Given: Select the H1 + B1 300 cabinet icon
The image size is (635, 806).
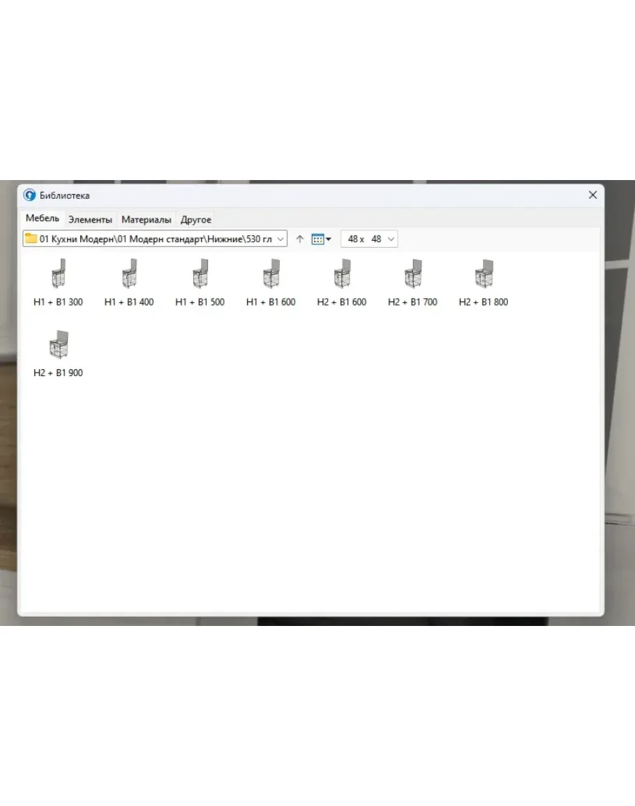Looking at the screenshot, I should tap(59, 274).
